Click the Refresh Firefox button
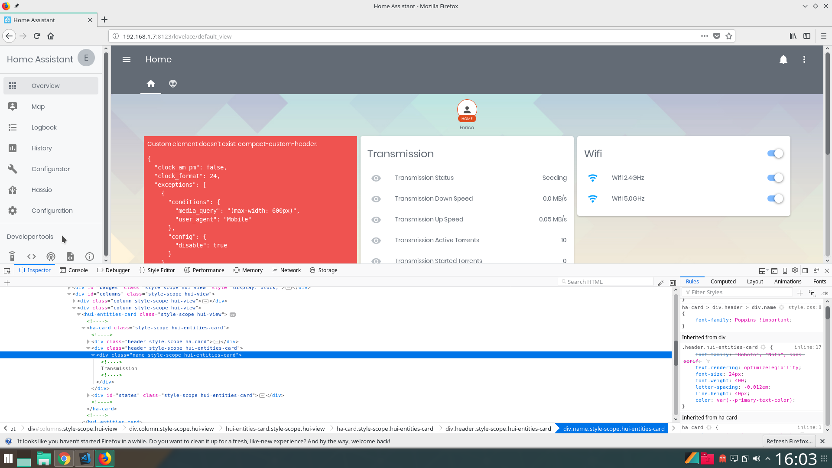The width and height of the screenshot is (832, 468). click(790, 441)
